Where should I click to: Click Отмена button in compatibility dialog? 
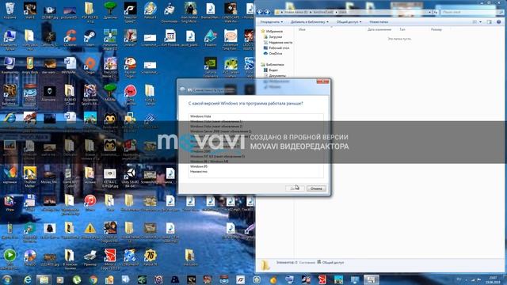point(316,188)
